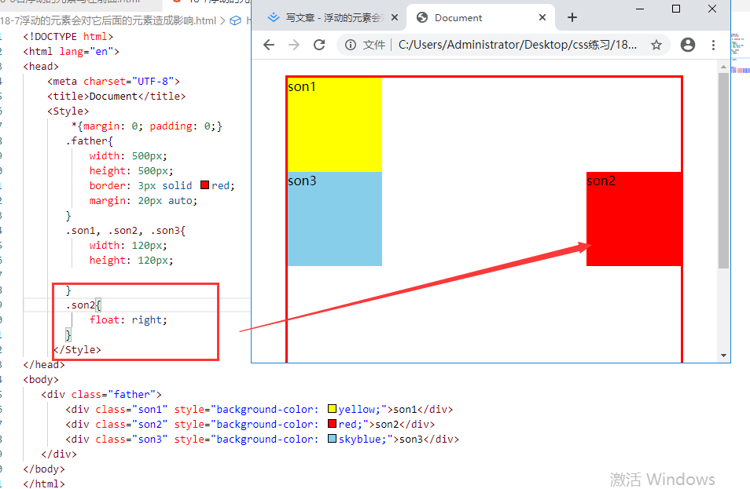The image size is (750, 489).
Task: Click the red swatch in son2 line
Action: coord(332,424)
